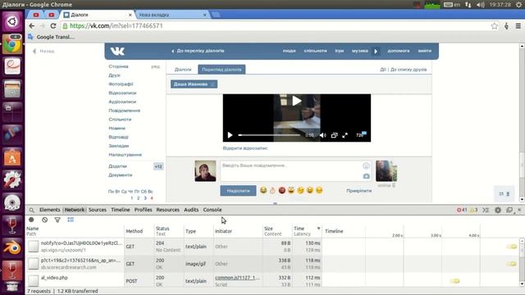Open Даша Иванова avatar thumbnail

(x=386, y=171)
